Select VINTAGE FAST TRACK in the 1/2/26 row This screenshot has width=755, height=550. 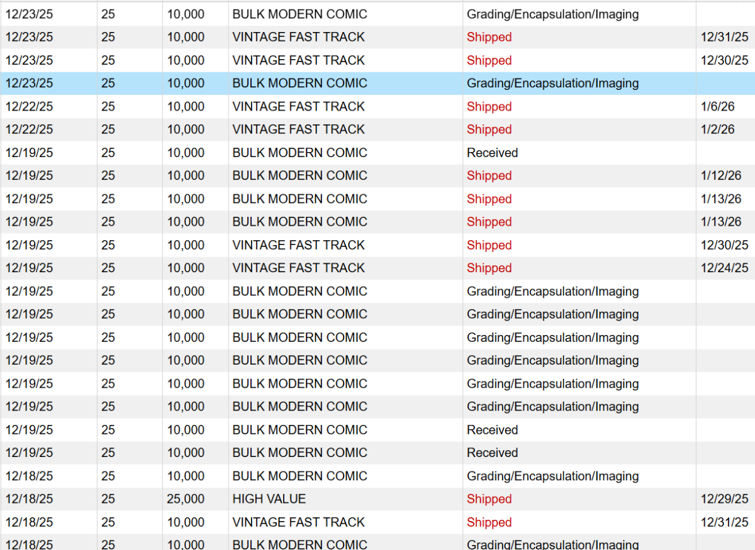click(298, 129)
